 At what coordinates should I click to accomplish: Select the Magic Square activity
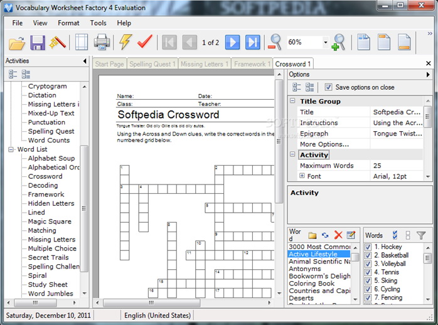pyautogui.click(x=50, y=221)
